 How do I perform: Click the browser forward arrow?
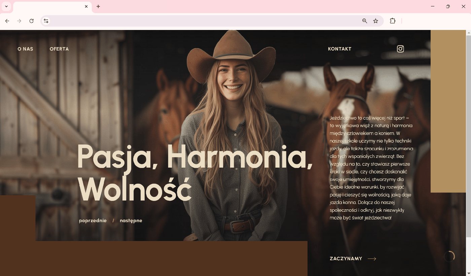click(x=19, y=21)
